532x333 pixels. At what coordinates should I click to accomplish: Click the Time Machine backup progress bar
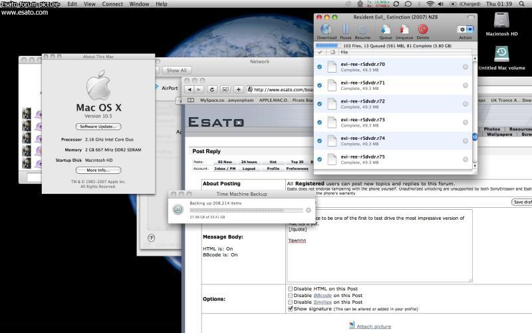pyautogui.click(x=246, y=210)
